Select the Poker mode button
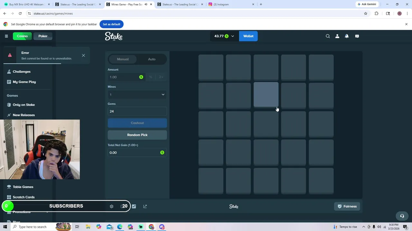412x231 pixels. pos(43,36)
